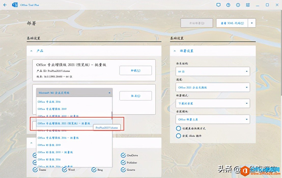Open the about info icon
Screen dimensions: 282x178
[x=238, y=5]
